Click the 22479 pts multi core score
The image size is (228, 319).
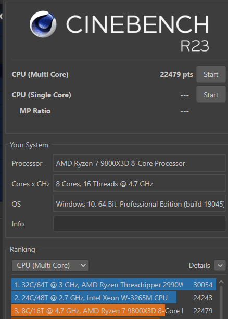click(176, 74)
